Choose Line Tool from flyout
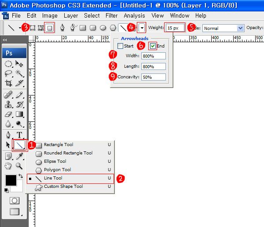 [70, 179]
